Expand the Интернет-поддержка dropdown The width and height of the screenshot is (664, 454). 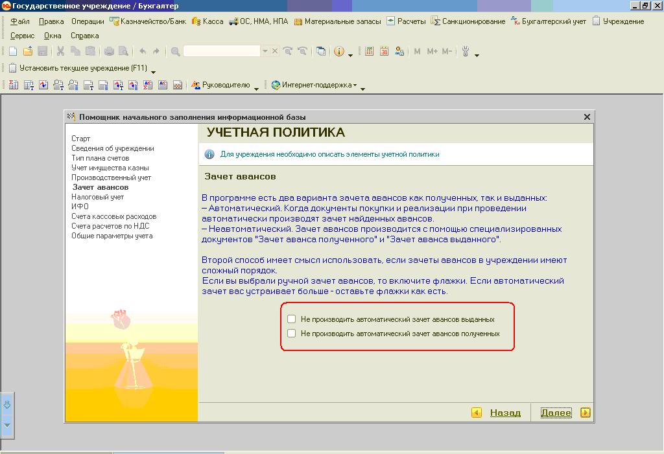click(363, 87)
